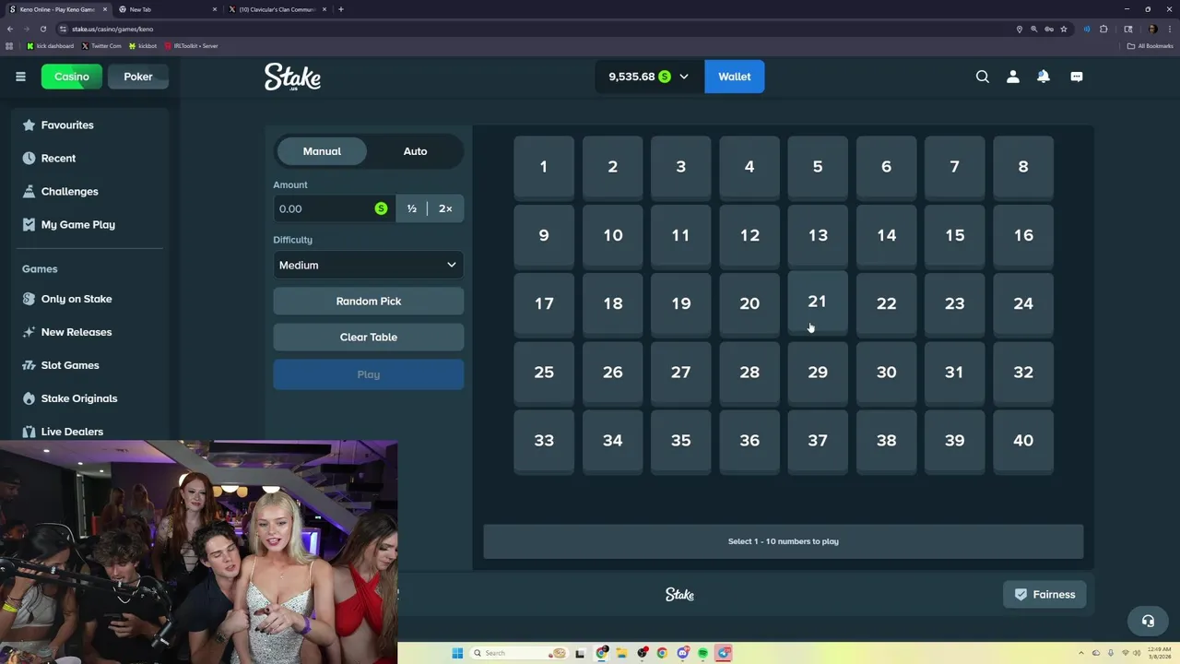Open Challenges in sidebar
Screen dimensions: 1180x664
pos(90,191)
